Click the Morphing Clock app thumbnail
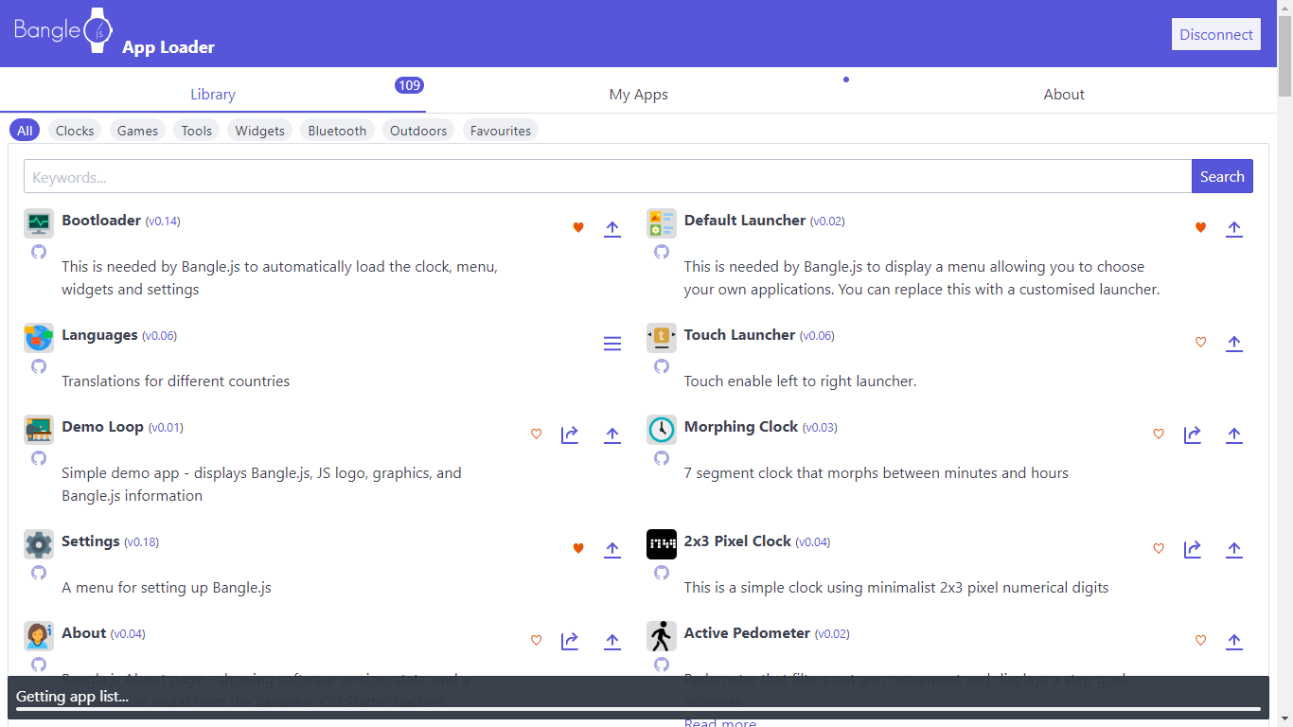This screenshot has width=1293, height=727. pyautogui.click(x=662, y=430)
